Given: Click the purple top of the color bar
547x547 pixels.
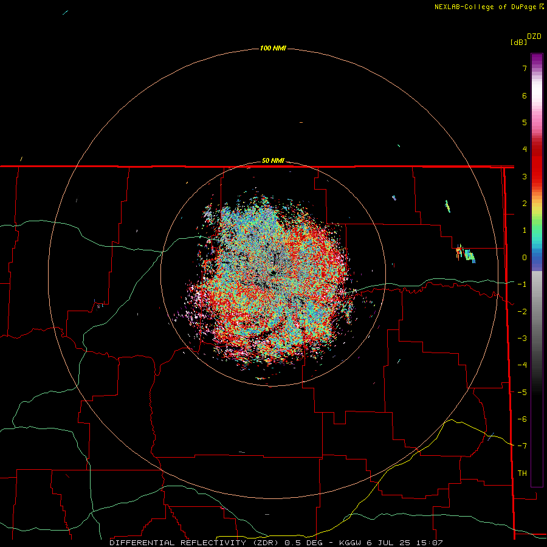Looking at the screenshot, I should point(537,60).
